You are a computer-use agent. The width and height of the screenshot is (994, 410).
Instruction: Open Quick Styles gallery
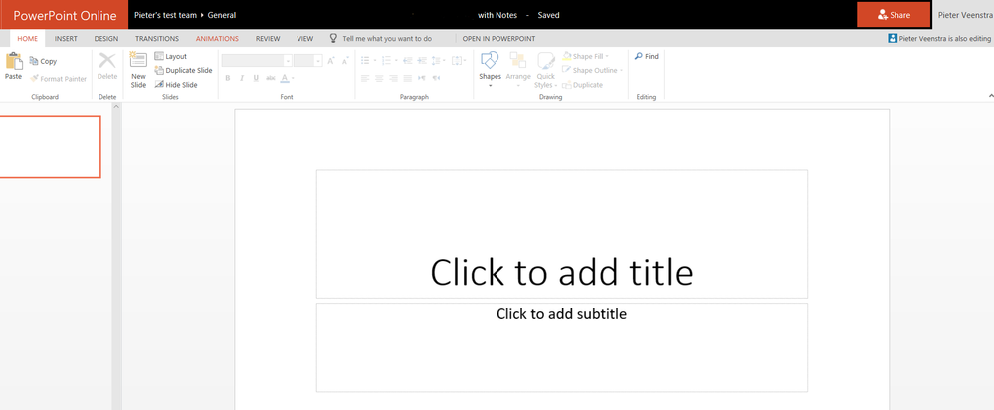coord(546,69)
